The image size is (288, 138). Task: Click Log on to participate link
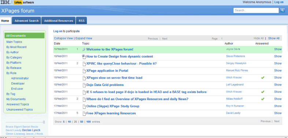tap(58, 31)
